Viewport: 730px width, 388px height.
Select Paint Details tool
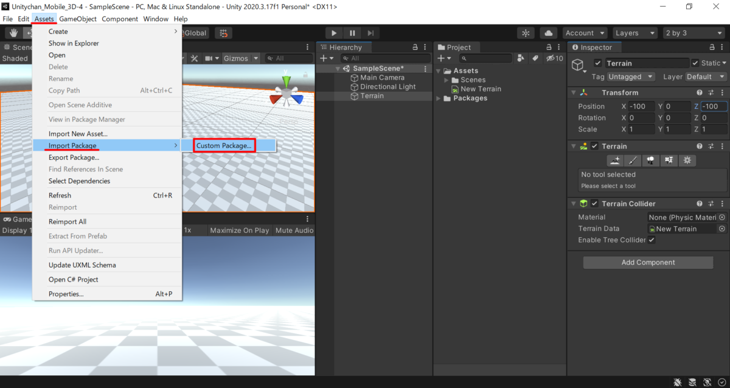(x=669, y=161)
